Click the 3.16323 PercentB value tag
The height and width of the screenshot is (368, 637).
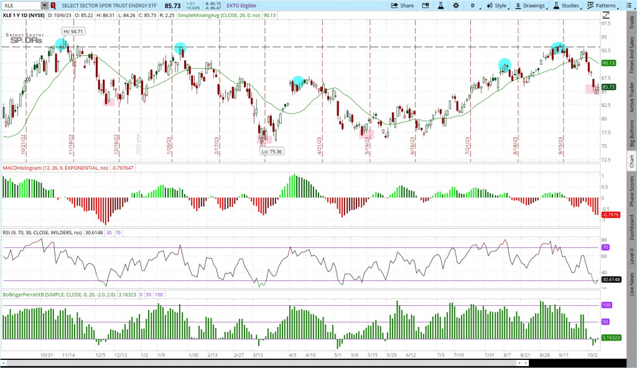point(611,338)
